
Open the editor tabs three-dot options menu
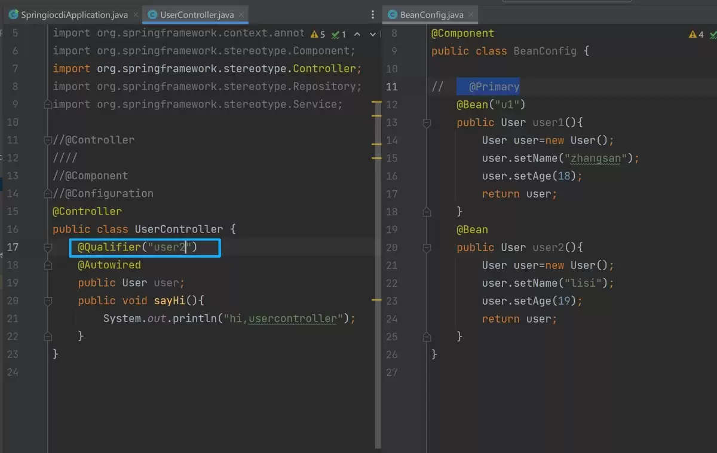pos(373,14)
